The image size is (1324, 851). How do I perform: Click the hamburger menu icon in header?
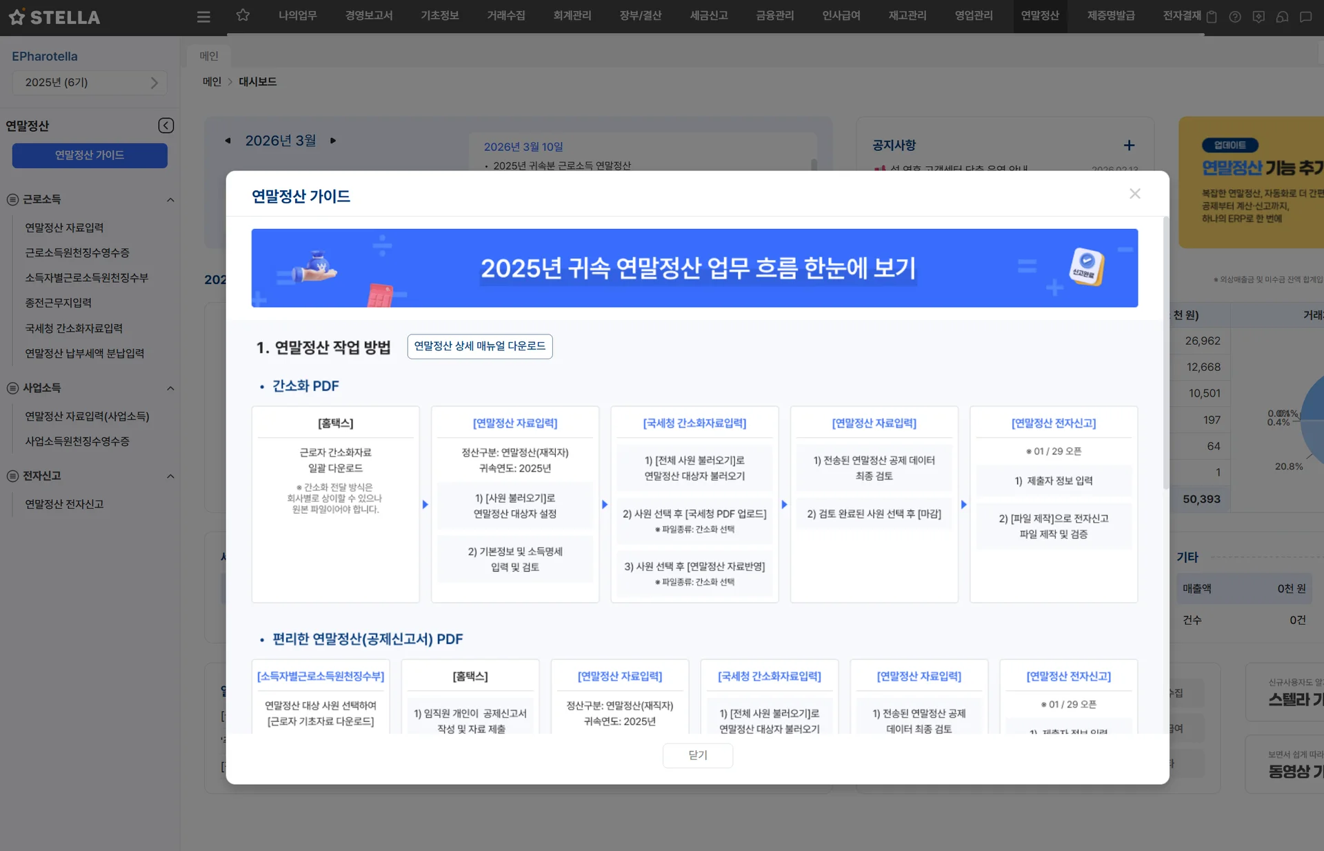(x=203, y=17)
